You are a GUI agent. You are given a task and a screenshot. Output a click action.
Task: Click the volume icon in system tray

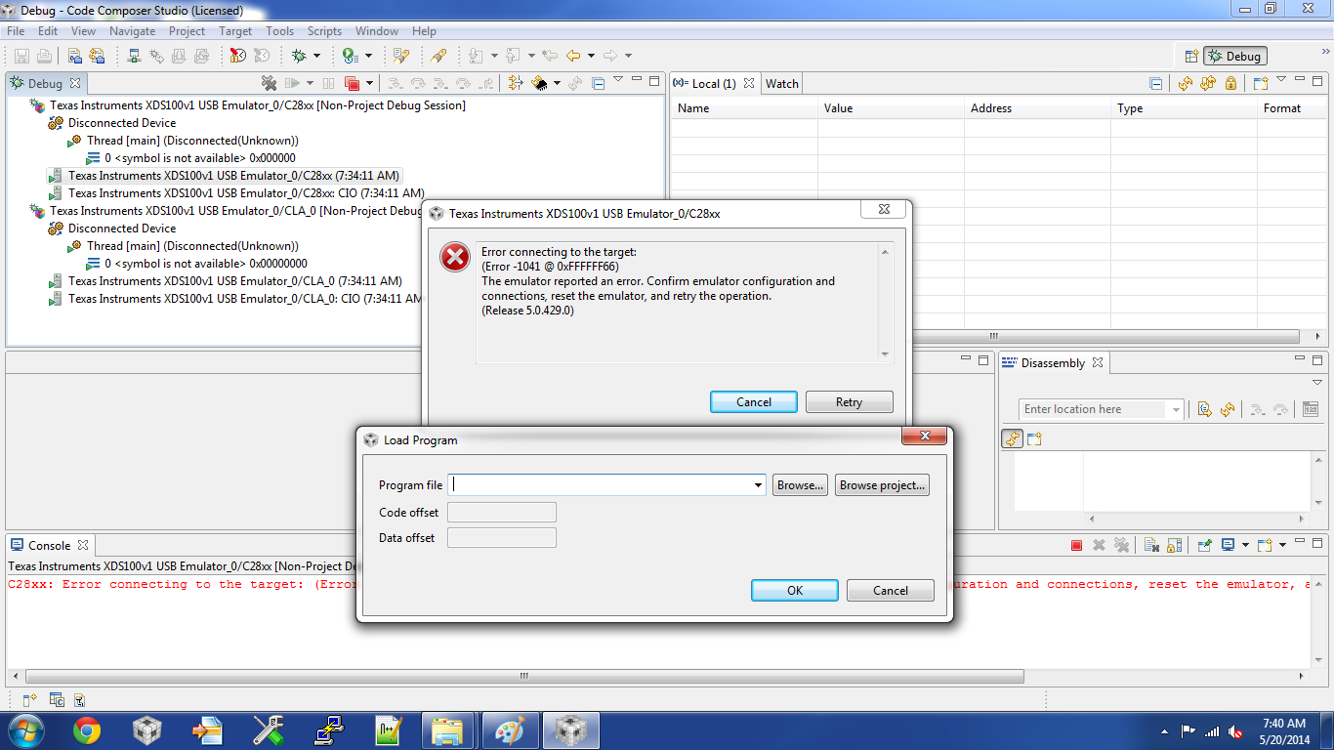pos(1235,731)
